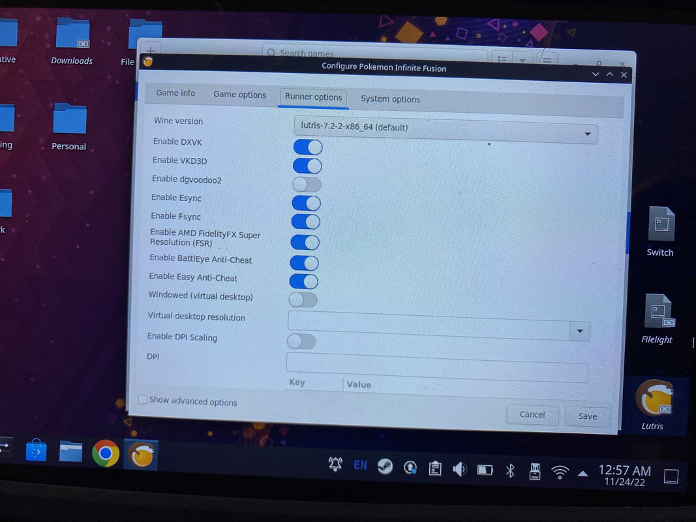Viewport: 696px width, 522px height.
Task: Save the game configuration
Action: pos(587,416)
